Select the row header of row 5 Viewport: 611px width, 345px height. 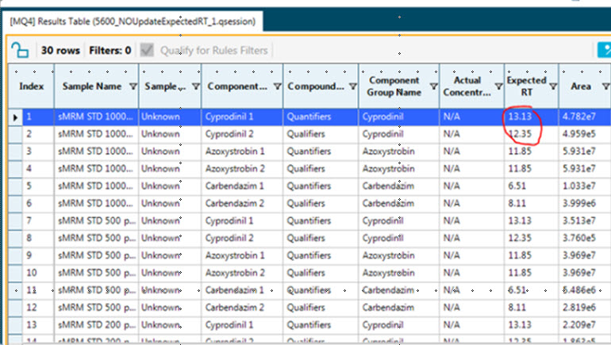(x=15, y=186)
